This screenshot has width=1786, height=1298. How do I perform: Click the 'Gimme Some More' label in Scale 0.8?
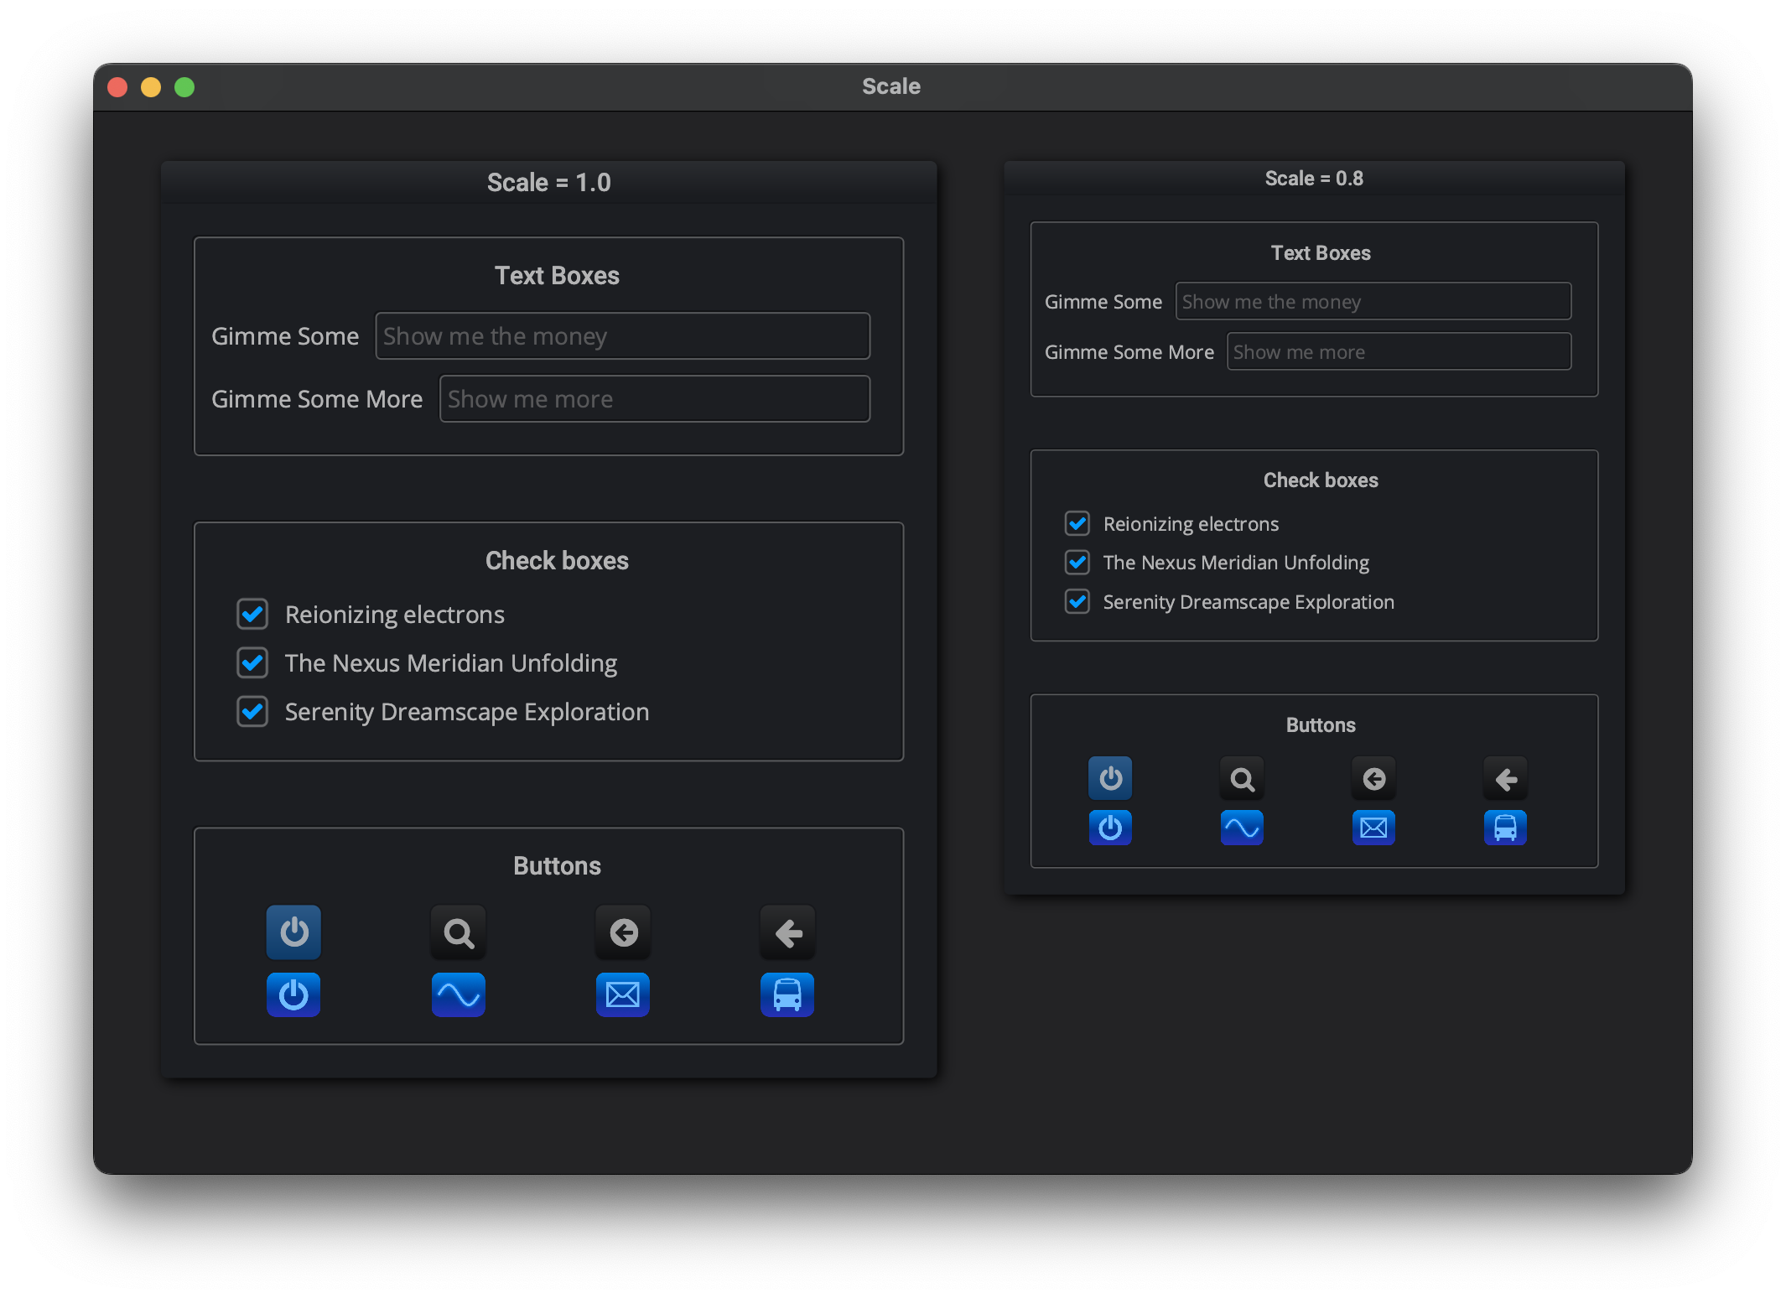[x=1129, y=351]
